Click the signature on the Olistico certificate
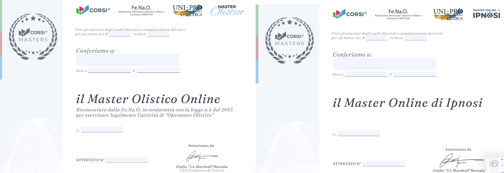This screenshot has height=173, width=504. point(202,156)
